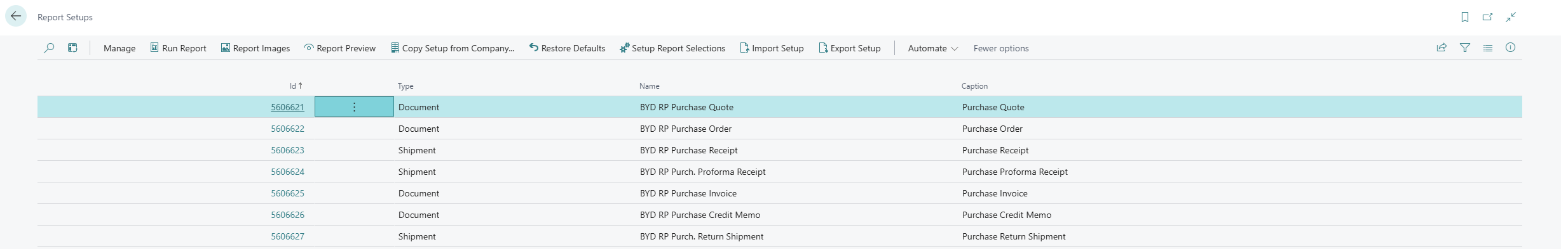Choose Copy Setup from Company action
Viewport: 1561px width, 249px height.
(453, 48)
